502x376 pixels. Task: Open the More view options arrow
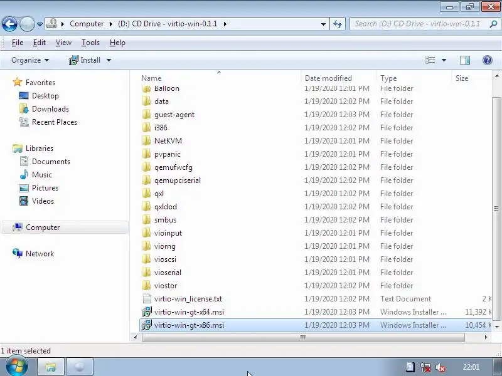[x=444, y=60]
